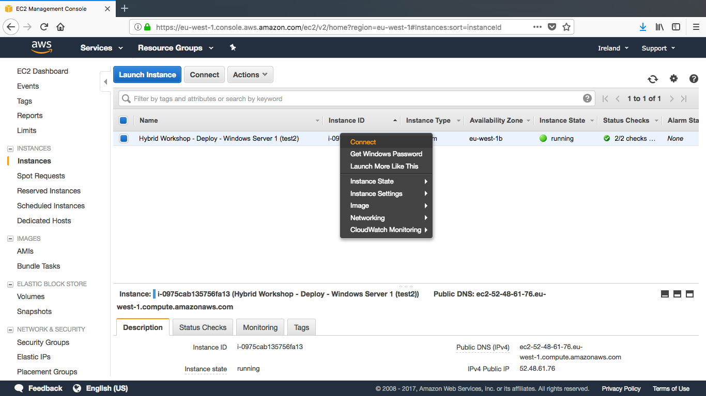Click the Launch Instance button
706x396 pixels.
pyautogui.click(x=147, y=74)
